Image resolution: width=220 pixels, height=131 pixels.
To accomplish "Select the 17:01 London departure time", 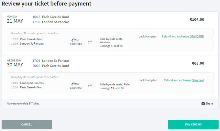I will coord(36,61).
